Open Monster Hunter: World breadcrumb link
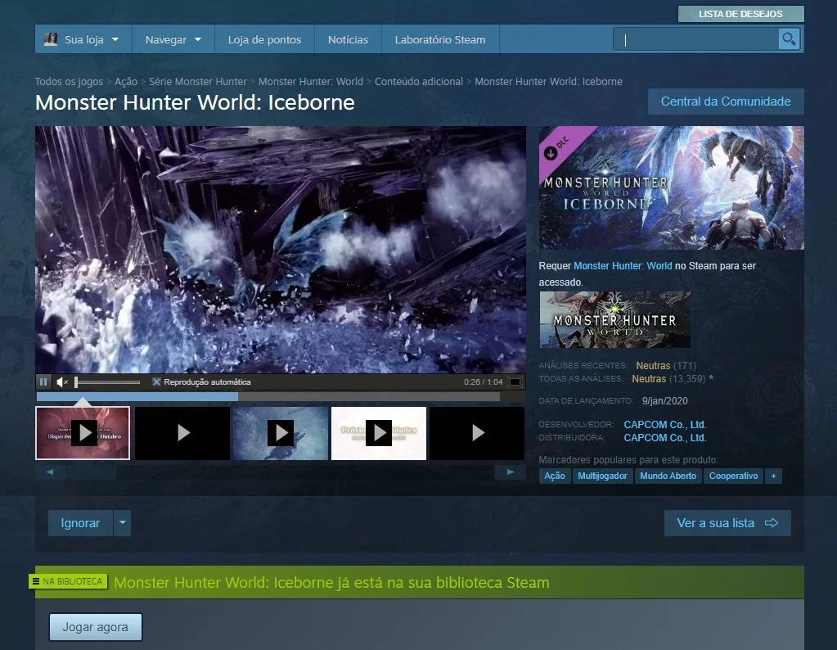Image resolution: width=837 pixels, height=650 pixels. (311, 81)
